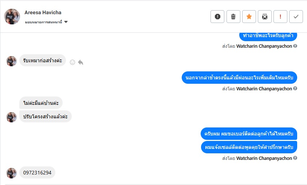Click help icon under นอกจากล่าช้าตรงนี้ message
This screenshot has height=185, width=307.
(x=295, y=88)
